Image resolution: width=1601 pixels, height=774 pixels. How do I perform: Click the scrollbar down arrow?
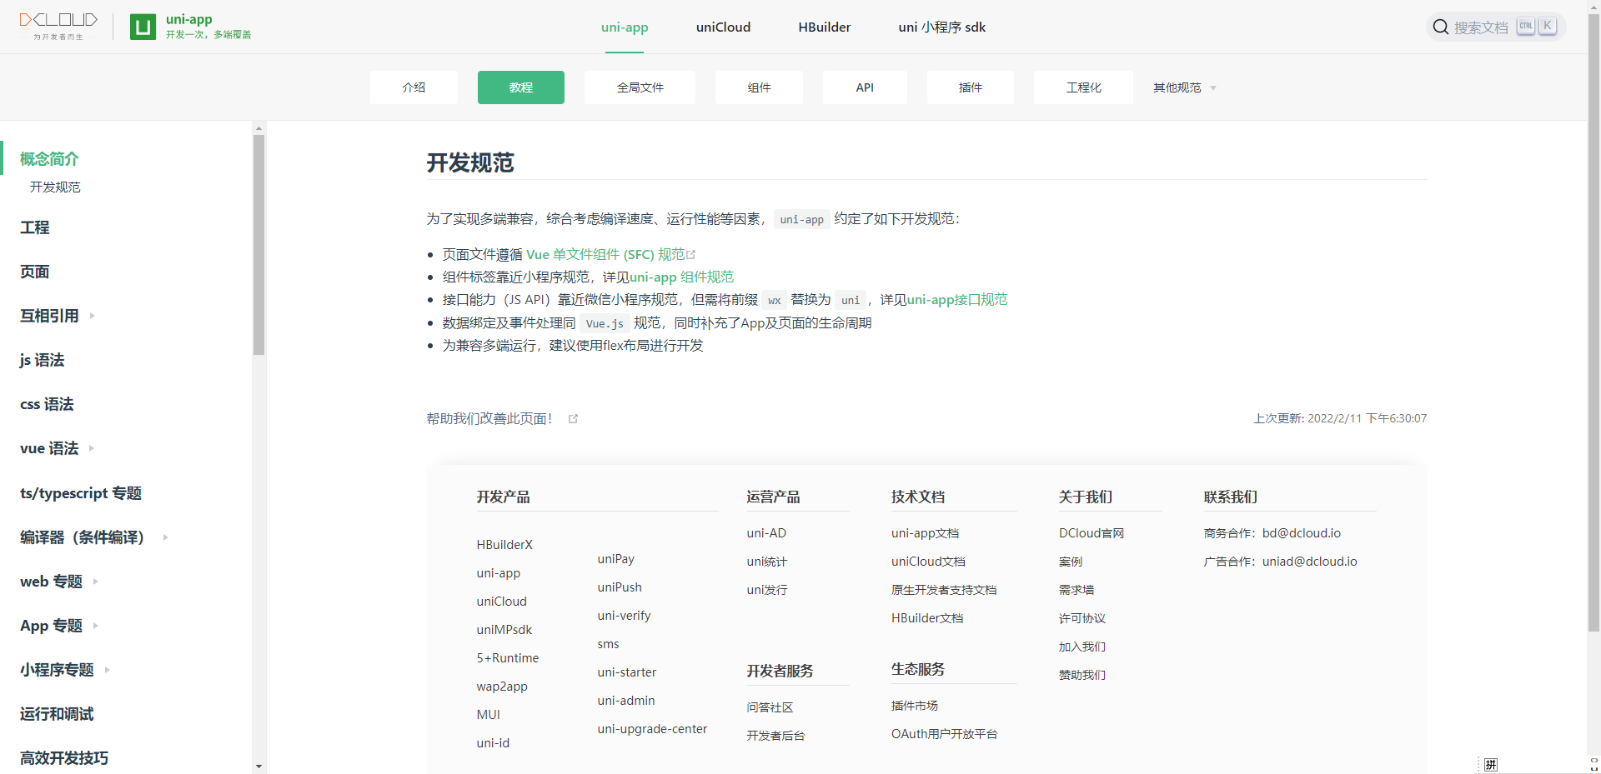(x=258, y=766)
